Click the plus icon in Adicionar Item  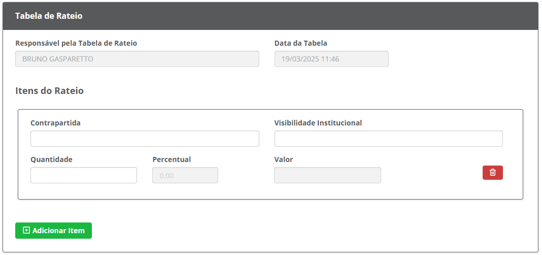(x=26, y=231)
